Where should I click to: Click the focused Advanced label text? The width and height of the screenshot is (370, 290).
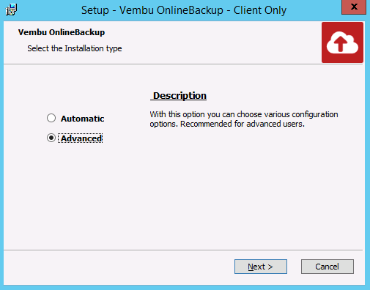(81, 138)
